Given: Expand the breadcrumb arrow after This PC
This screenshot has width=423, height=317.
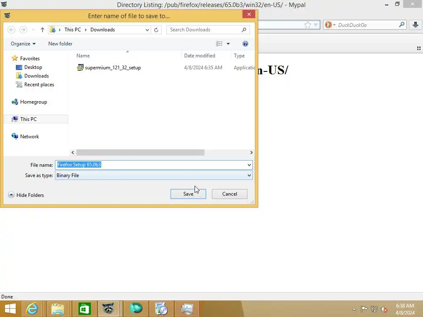Looking at the screenshot, I should pos(86,30).
